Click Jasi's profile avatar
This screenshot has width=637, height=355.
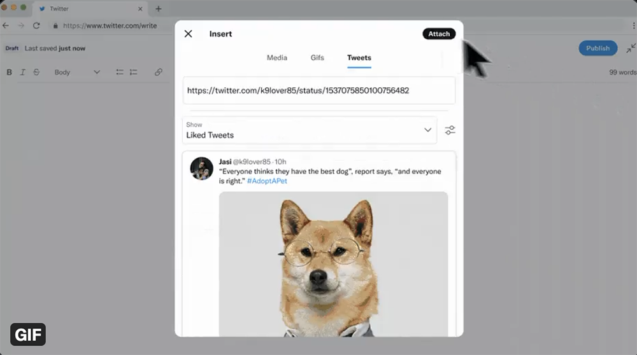[201, 169]
